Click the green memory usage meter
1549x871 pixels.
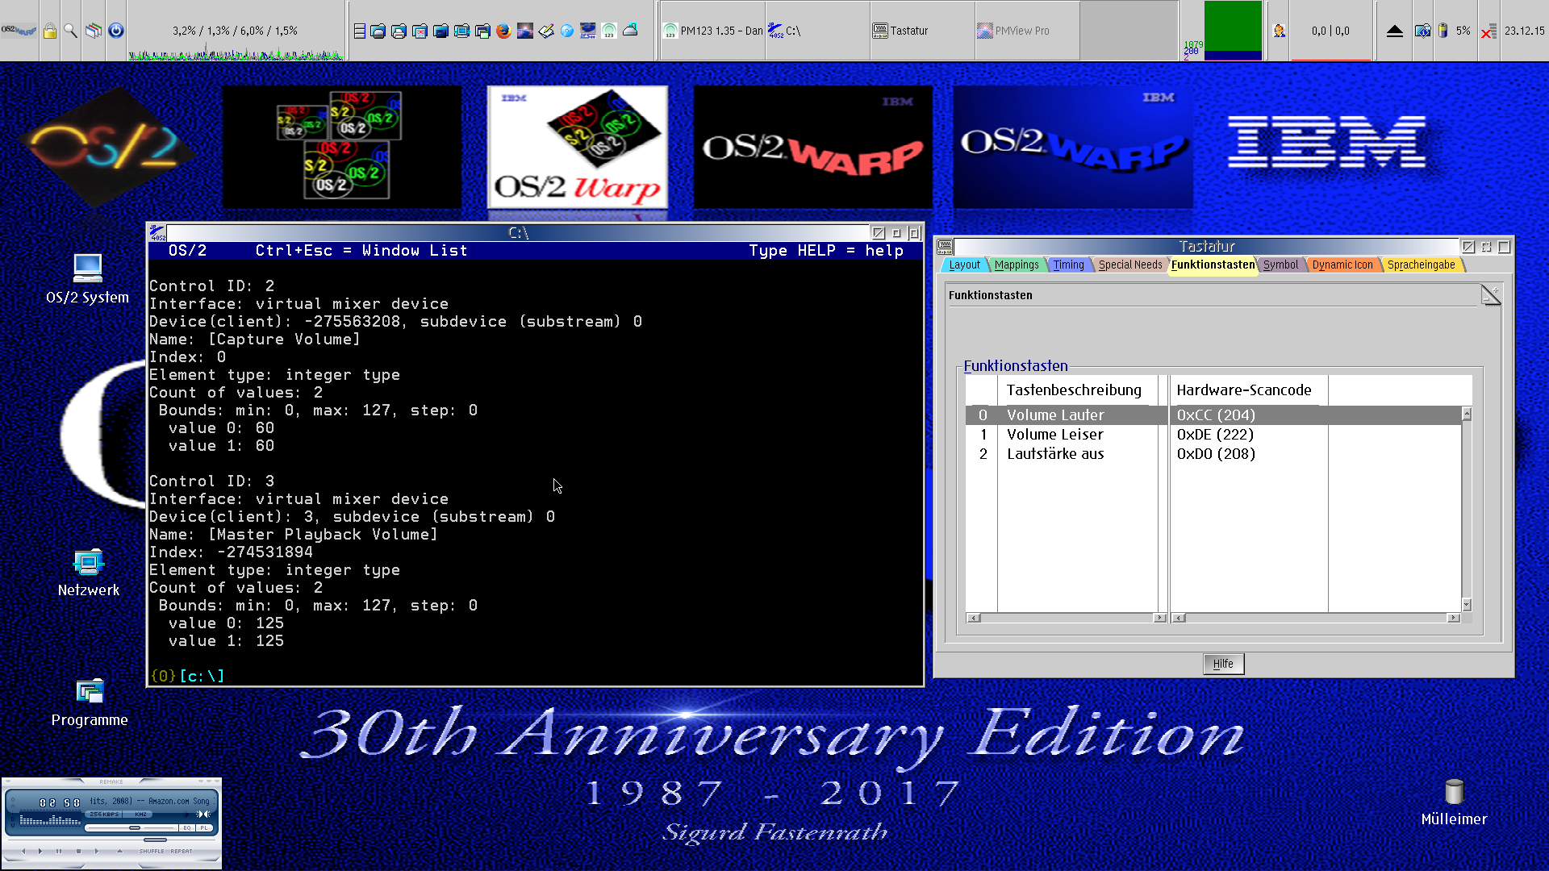[x=1233, y=31]
